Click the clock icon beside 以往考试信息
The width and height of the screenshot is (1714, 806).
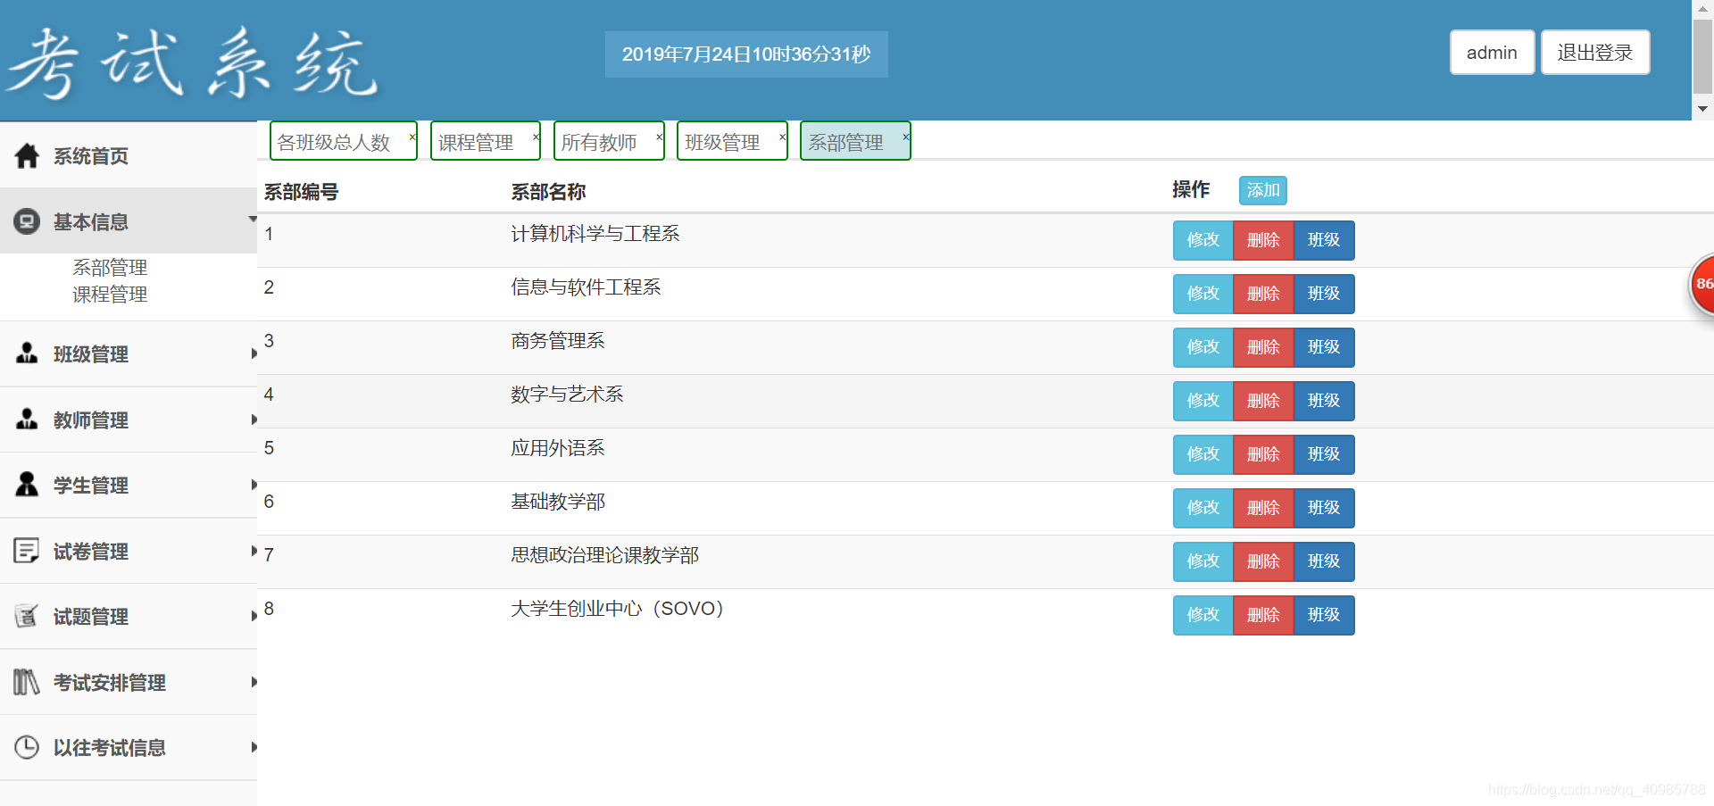27,747
